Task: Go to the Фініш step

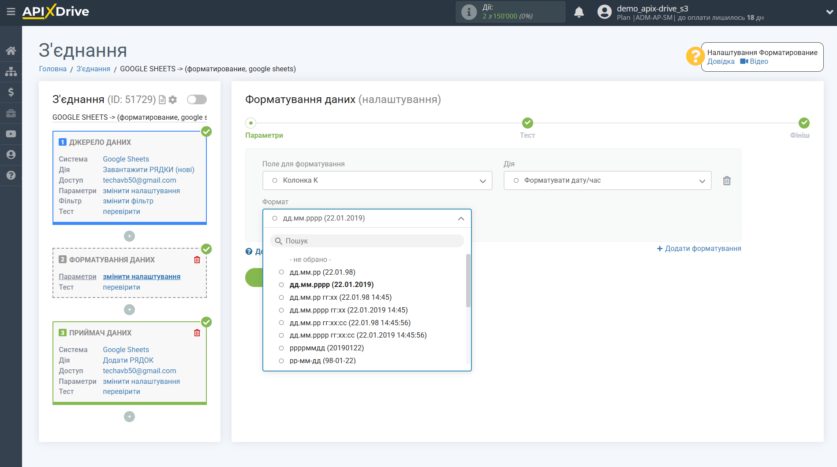Action: 800,135
